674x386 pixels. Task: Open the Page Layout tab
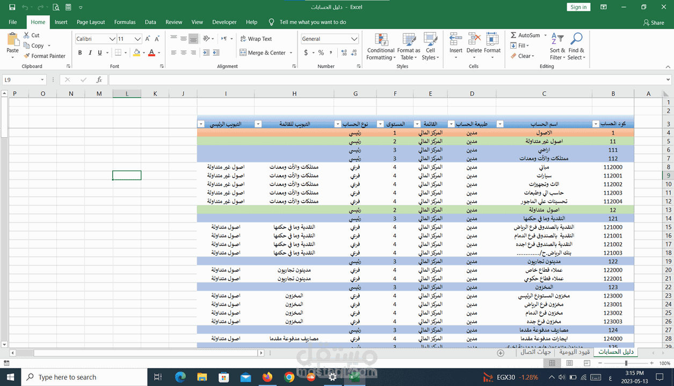coord(91,22)
